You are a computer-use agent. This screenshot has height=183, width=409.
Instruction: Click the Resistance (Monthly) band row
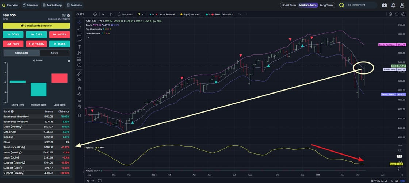[36, 117]
